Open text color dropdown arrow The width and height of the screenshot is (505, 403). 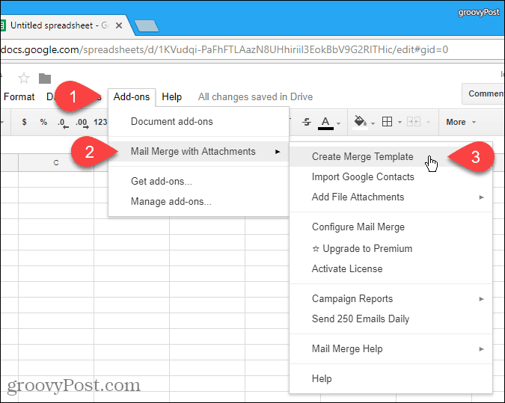(338, 123)
